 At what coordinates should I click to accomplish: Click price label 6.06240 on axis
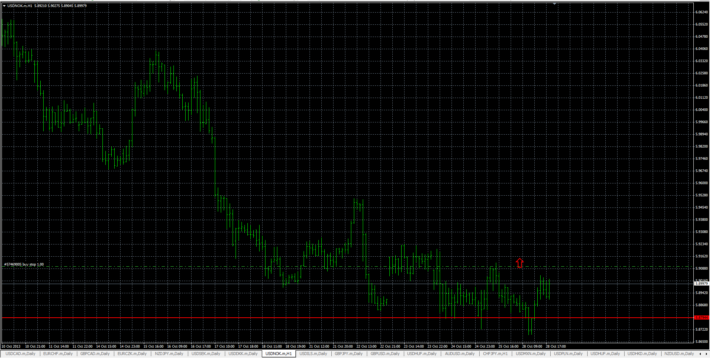coord(701,12)
